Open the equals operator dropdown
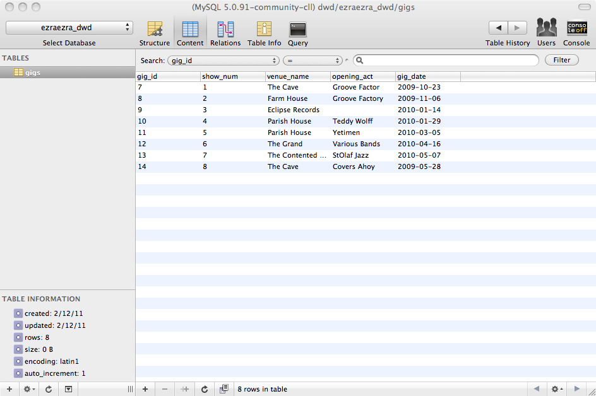 [x=313, y=61]
